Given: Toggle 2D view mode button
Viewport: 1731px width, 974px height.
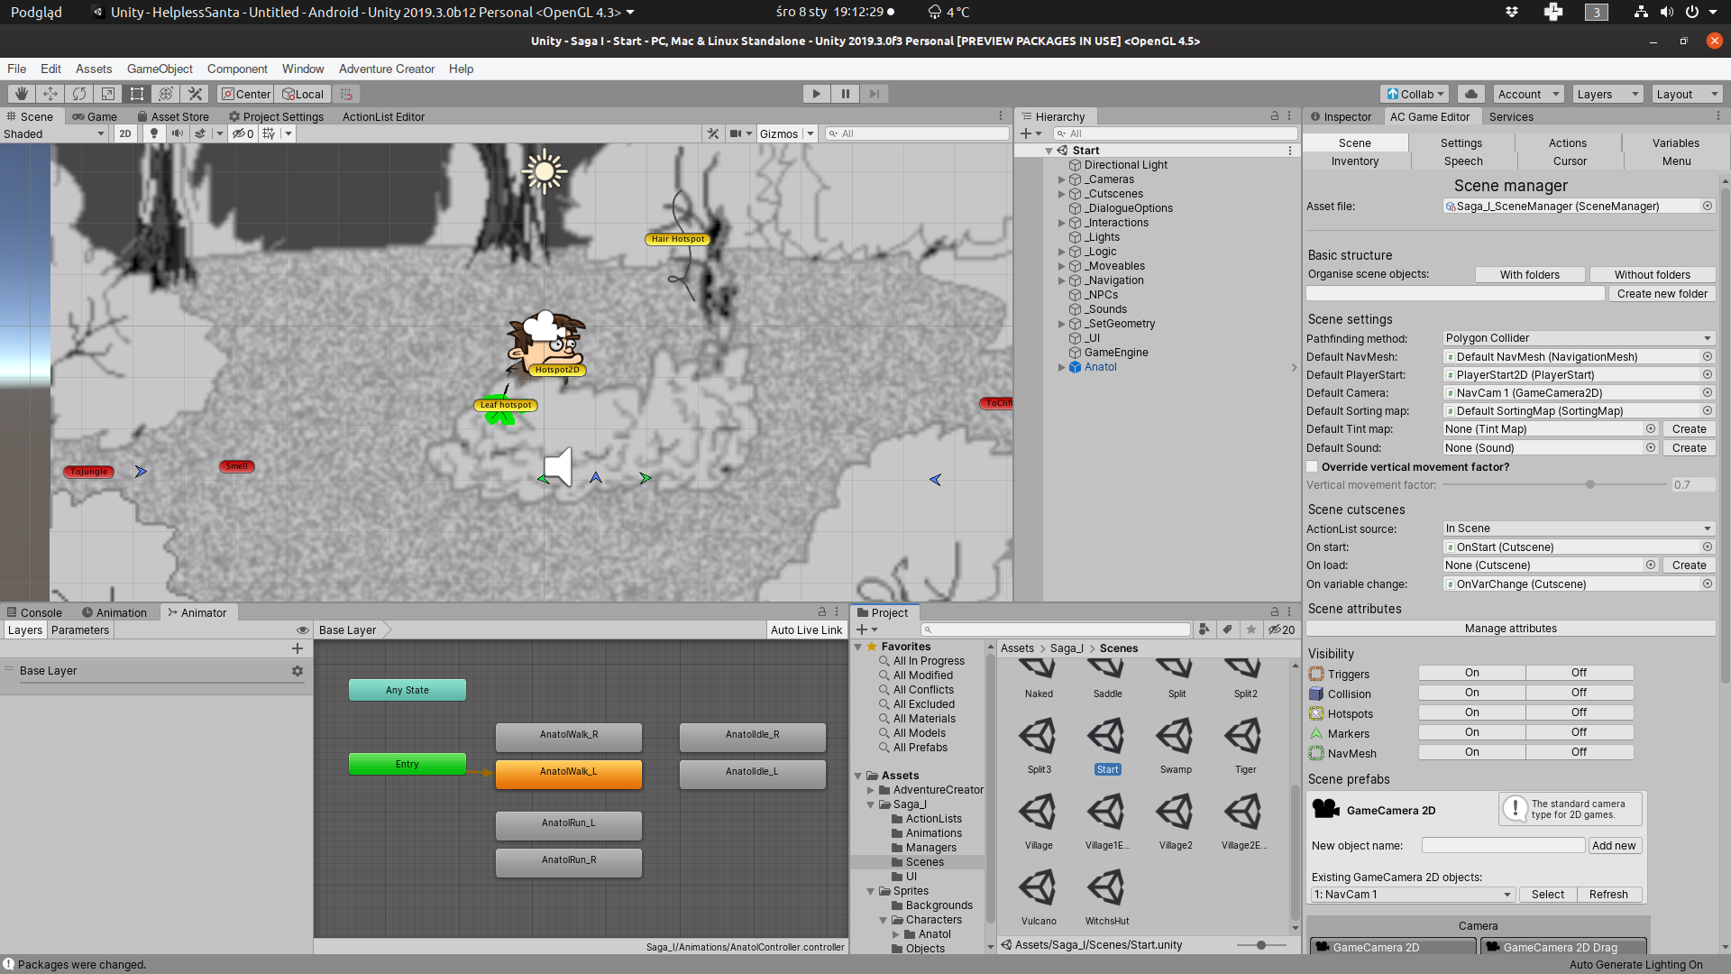Looking at the screenshot, I should tap(125, 133).
